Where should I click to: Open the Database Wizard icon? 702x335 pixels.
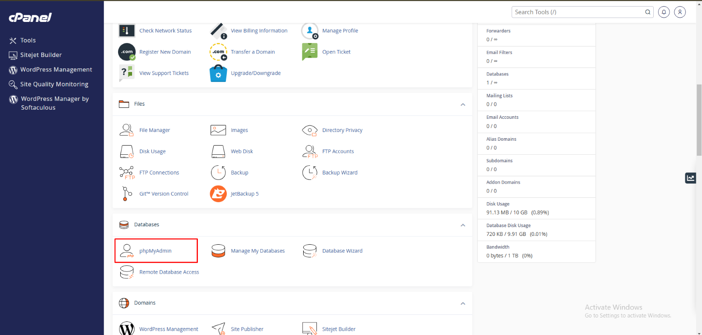[x=309, y=251]
